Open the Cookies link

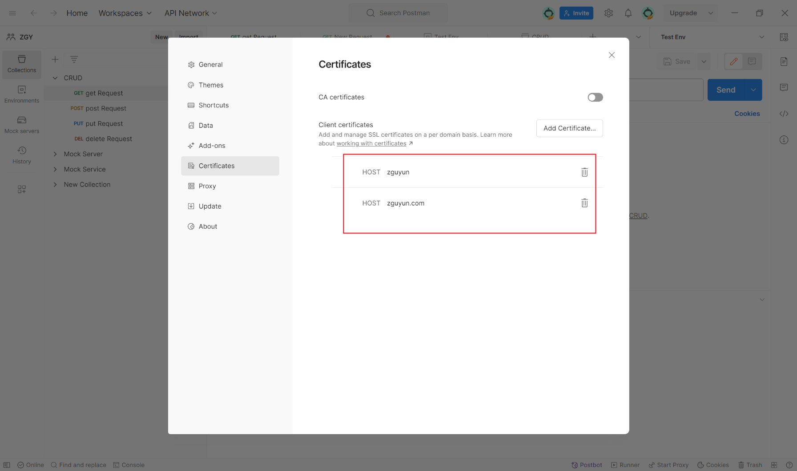tap(747, 114)
